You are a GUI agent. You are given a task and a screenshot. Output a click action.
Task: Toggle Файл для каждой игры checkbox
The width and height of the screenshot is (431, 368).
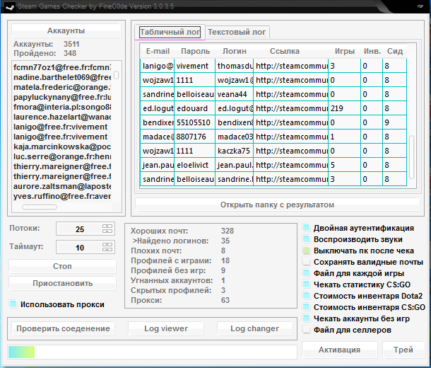306,273
